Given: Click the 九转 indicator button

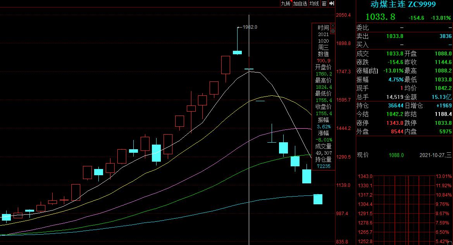Looking at the screenshot, I should tap(286, 3).
